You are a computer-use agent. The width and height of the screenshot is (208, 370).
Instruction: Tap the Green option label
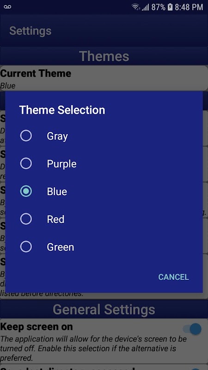pyautogui.click(x=61, y=247)
